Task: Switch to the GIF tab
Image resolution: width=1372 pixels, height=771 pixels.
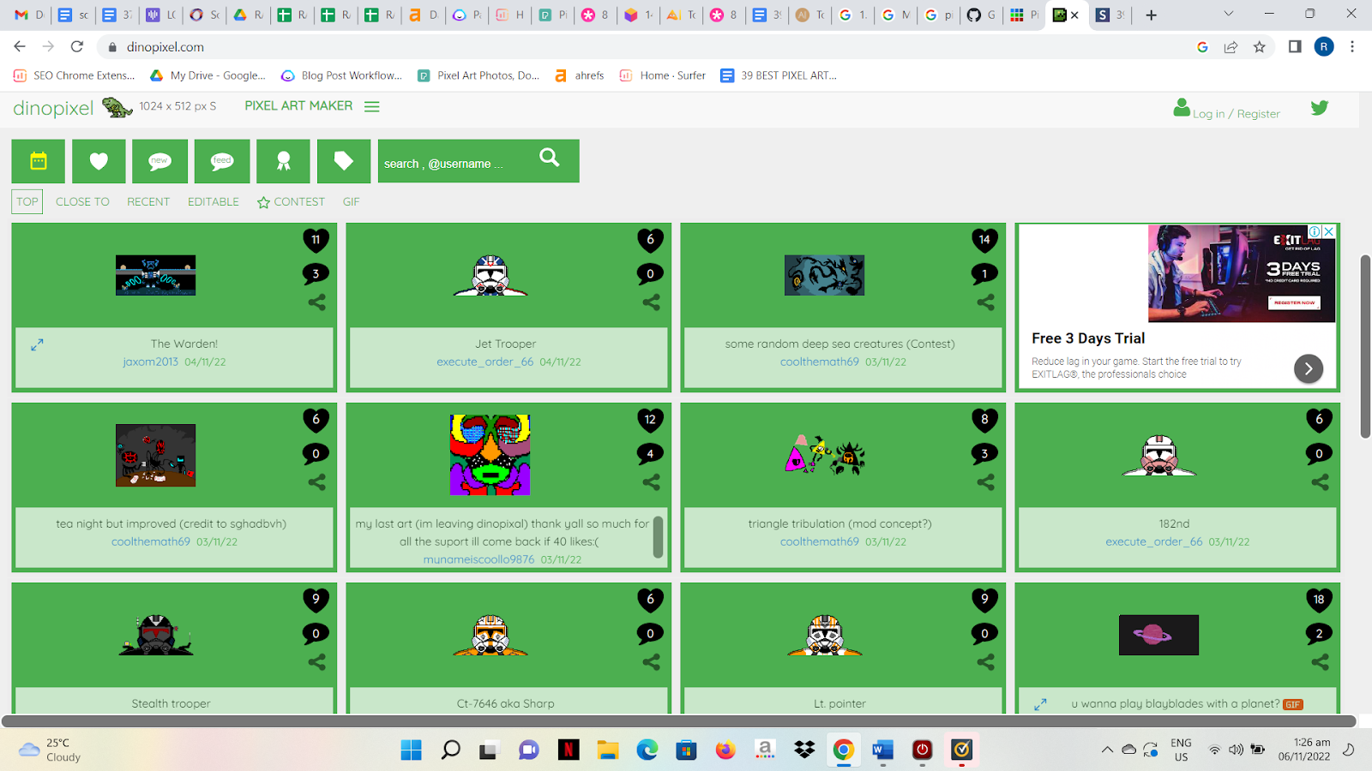Action: (352, 202)
